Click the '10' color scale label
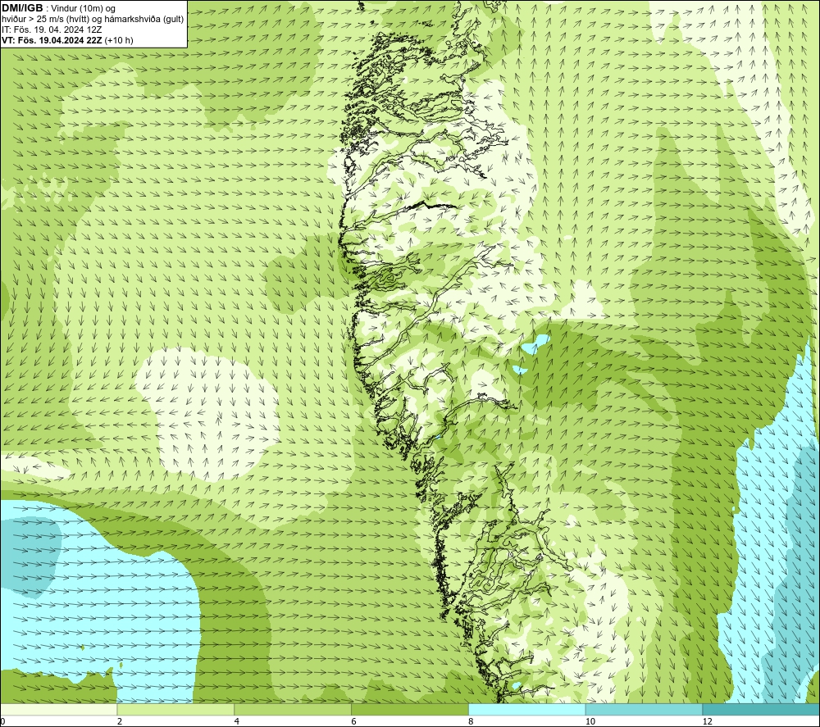The width and height of the screenshot is (820, 727). tap(590, 722)
